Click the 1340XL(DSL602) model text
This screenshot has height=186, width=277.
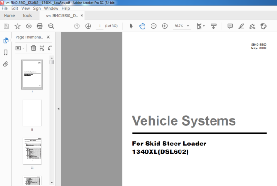click(160, 152)
